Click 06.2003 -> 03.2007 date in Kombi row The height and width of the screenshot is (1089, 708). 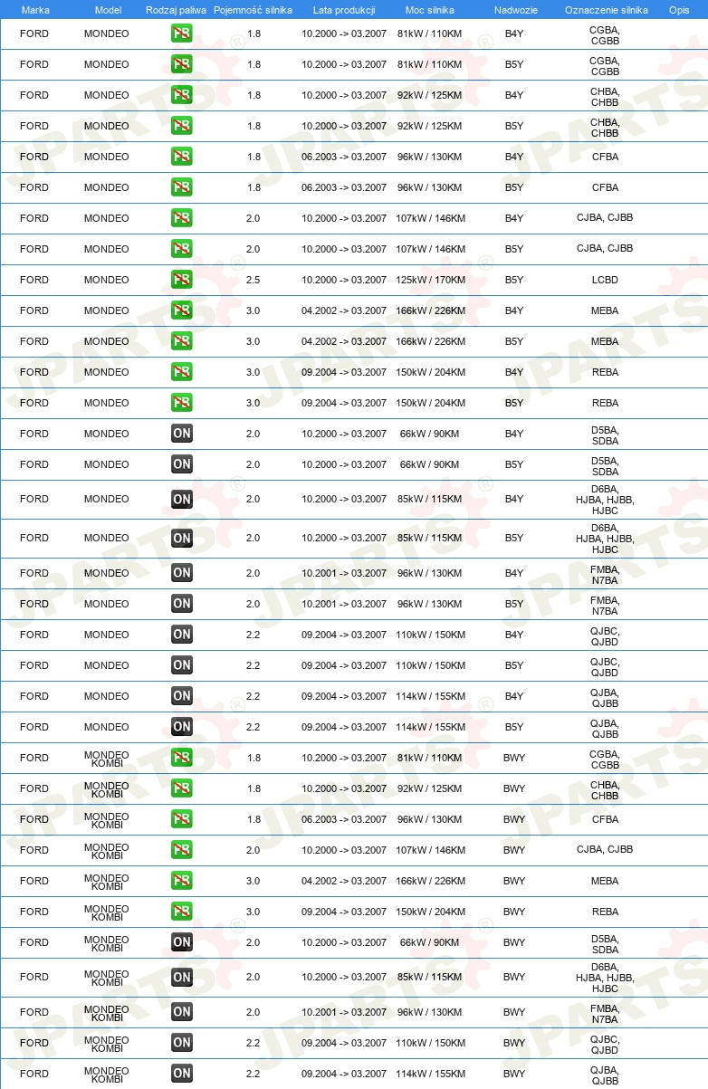pyautogui.click(x=344, y=819)
